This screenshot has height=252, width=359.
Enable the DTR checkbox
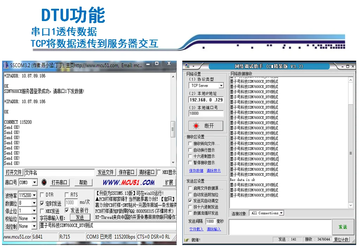pos(42,195)
